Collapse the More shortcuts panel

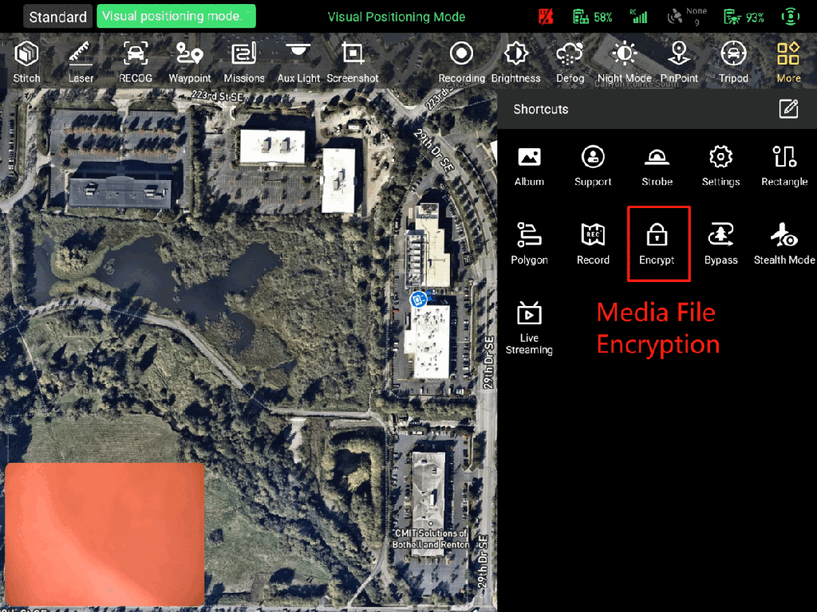(x=788, y=62)
